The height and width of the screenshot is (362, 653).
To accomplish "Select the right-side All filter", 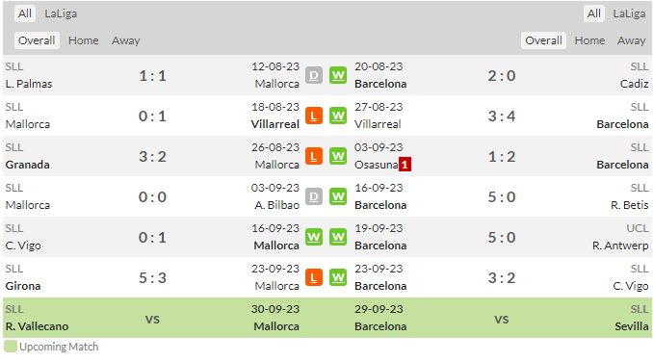I will coord(594,13).
